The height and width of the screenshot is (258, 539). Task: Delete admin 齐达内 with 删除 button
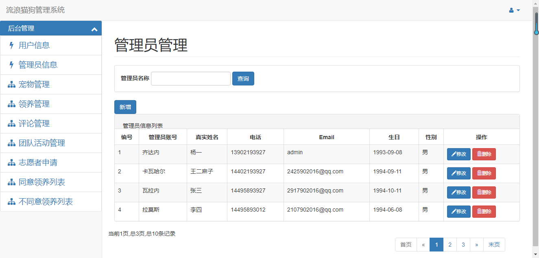point(484,154)
